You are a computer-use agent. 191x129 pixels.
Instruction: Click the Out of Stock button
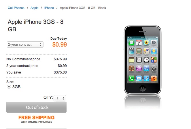(37, 107)
